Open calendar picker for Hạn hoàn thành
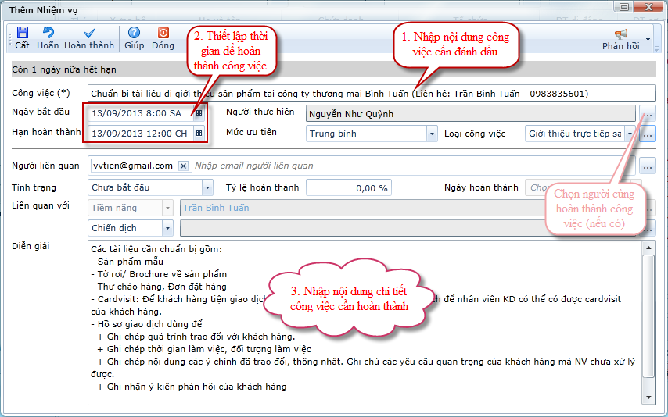Viewport: 668px width, 417px height. coord(199,134)
